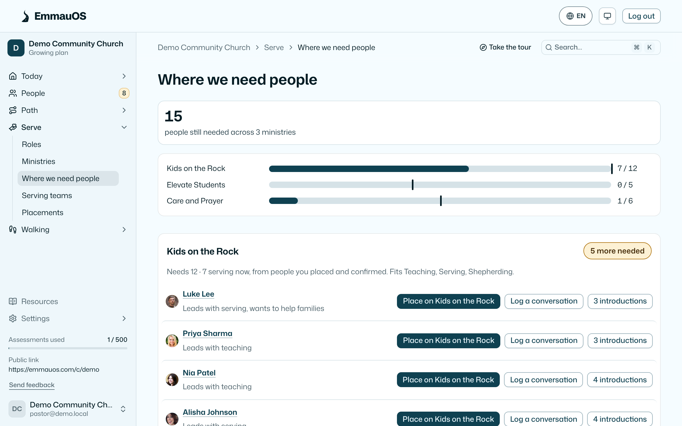This screenshot has width=682, height=426.
Task: Click the People icon in sidebar
Action: coord(13,93)
